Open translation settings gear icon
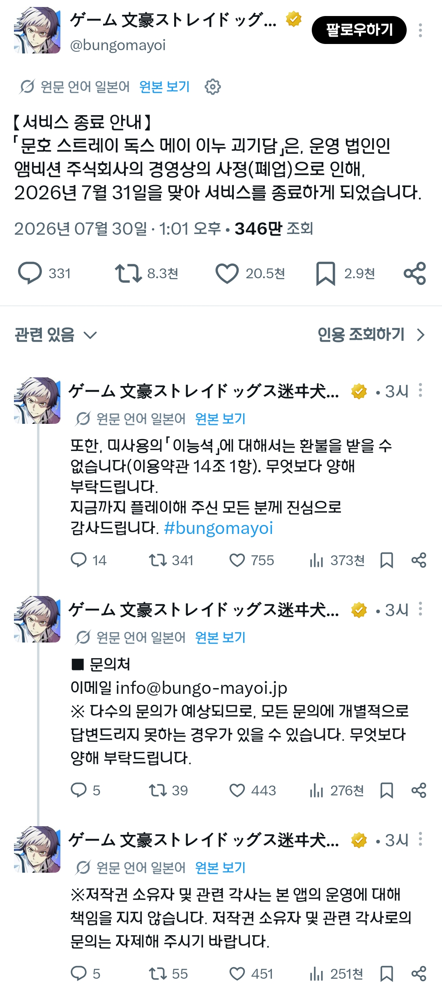Screen dimensions: 442x989 point(212,87)
